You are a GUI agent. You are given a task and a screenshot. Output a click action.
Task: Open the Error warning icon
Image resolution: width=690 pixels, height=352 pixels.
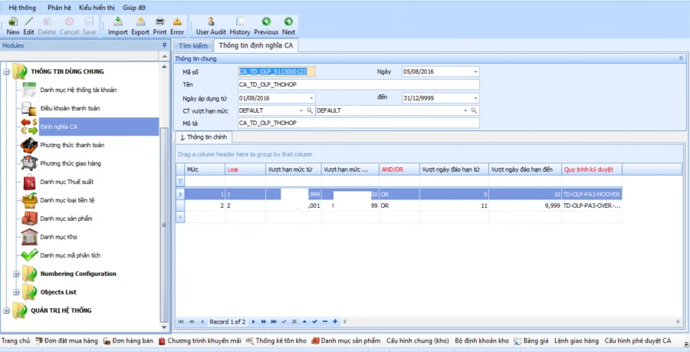click(x=177, y=26)
